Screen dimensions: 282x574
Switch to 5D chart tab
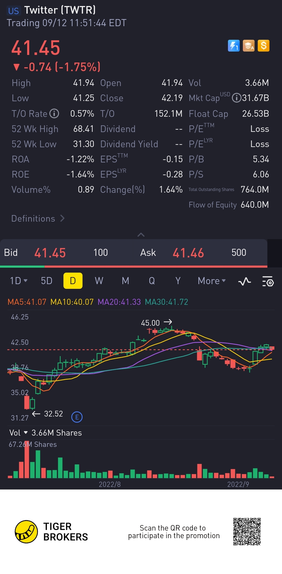(x=46, y=281)
